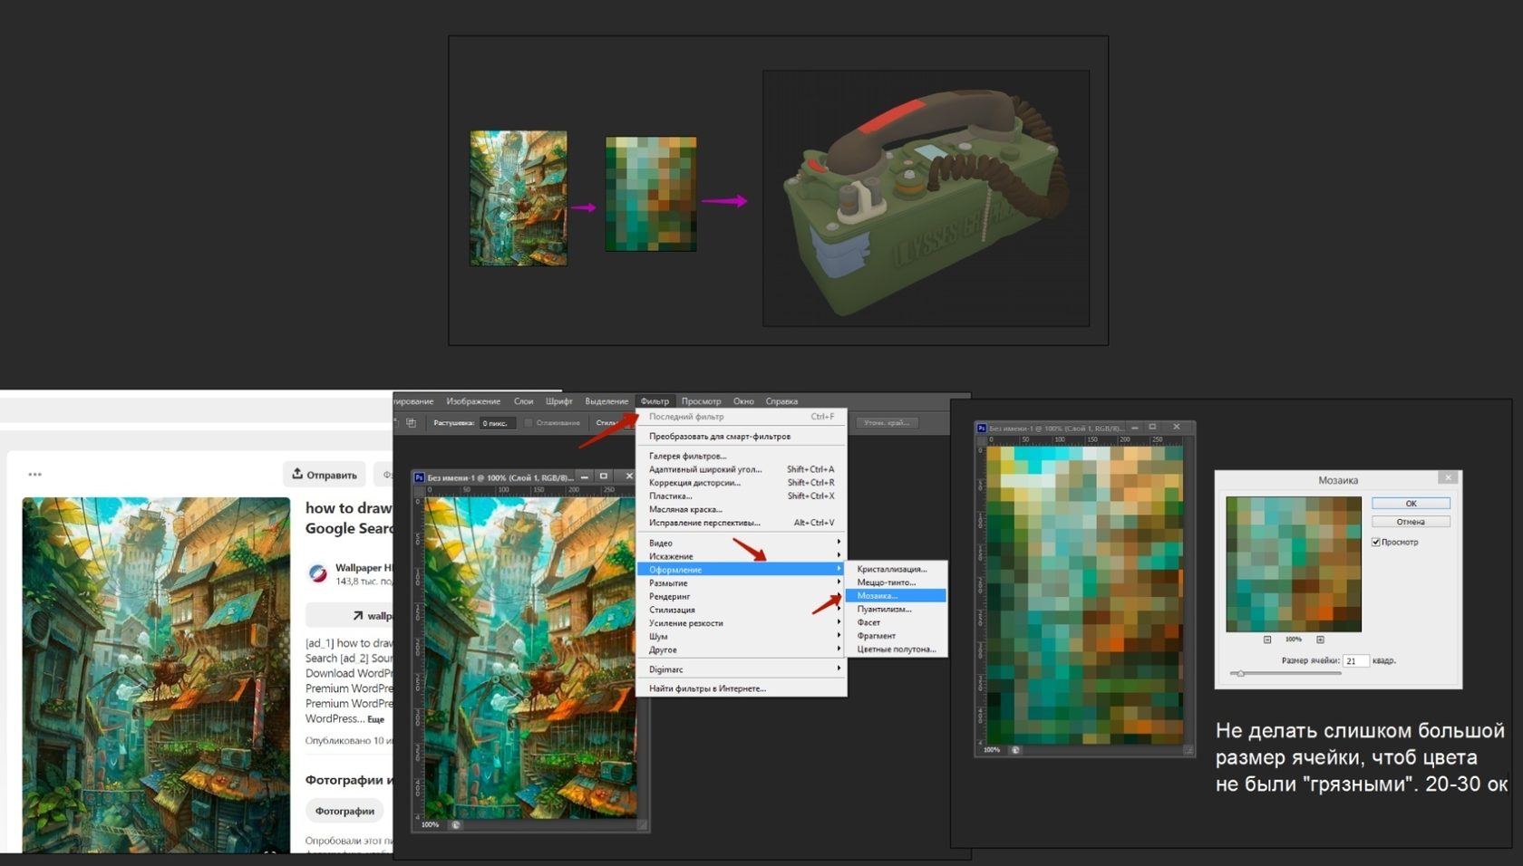The width and height of the screenshot is (1523, 866).
Task: Expand the Другое filter submenu
Action: [x=742, y=649]
